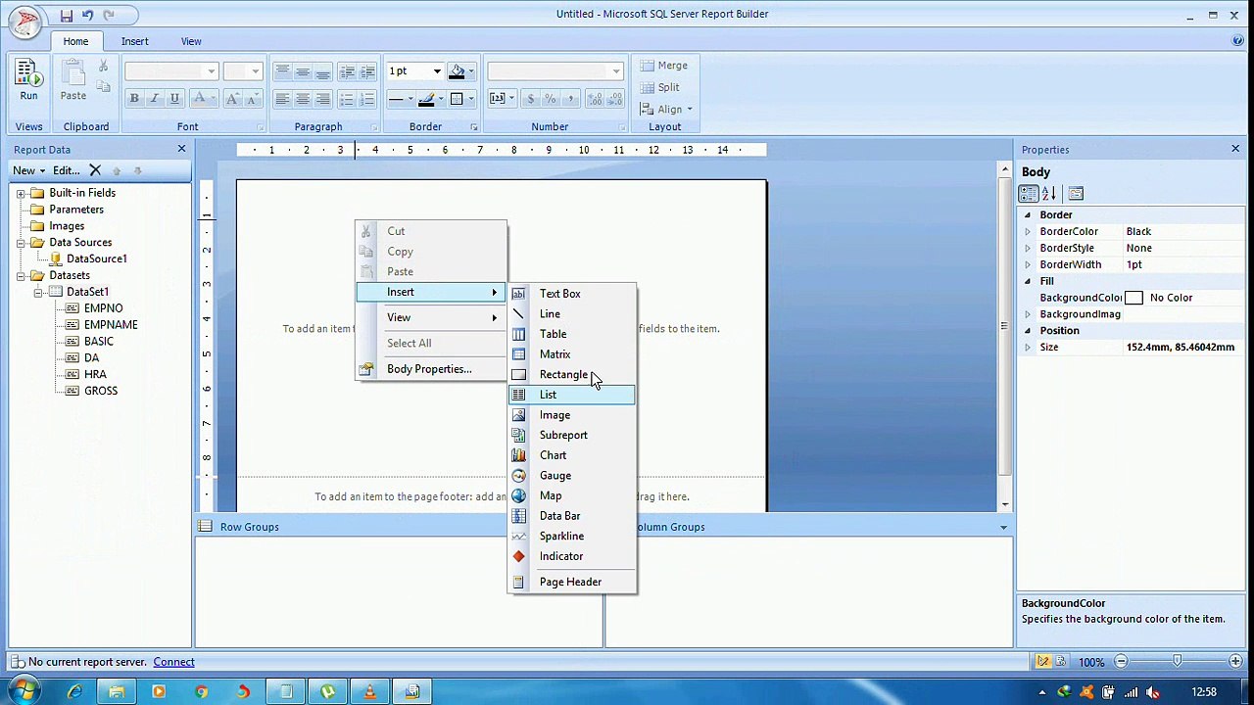Choose List from Insert submenu

pos(572,395)
